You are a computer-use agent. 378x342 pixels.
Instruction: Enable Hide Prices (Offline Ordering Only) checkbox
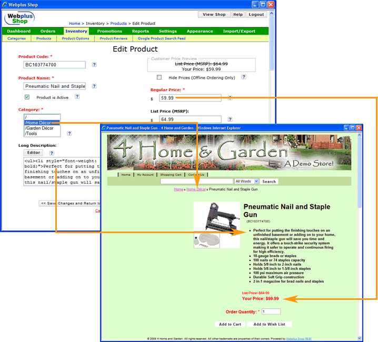[159, 77]
